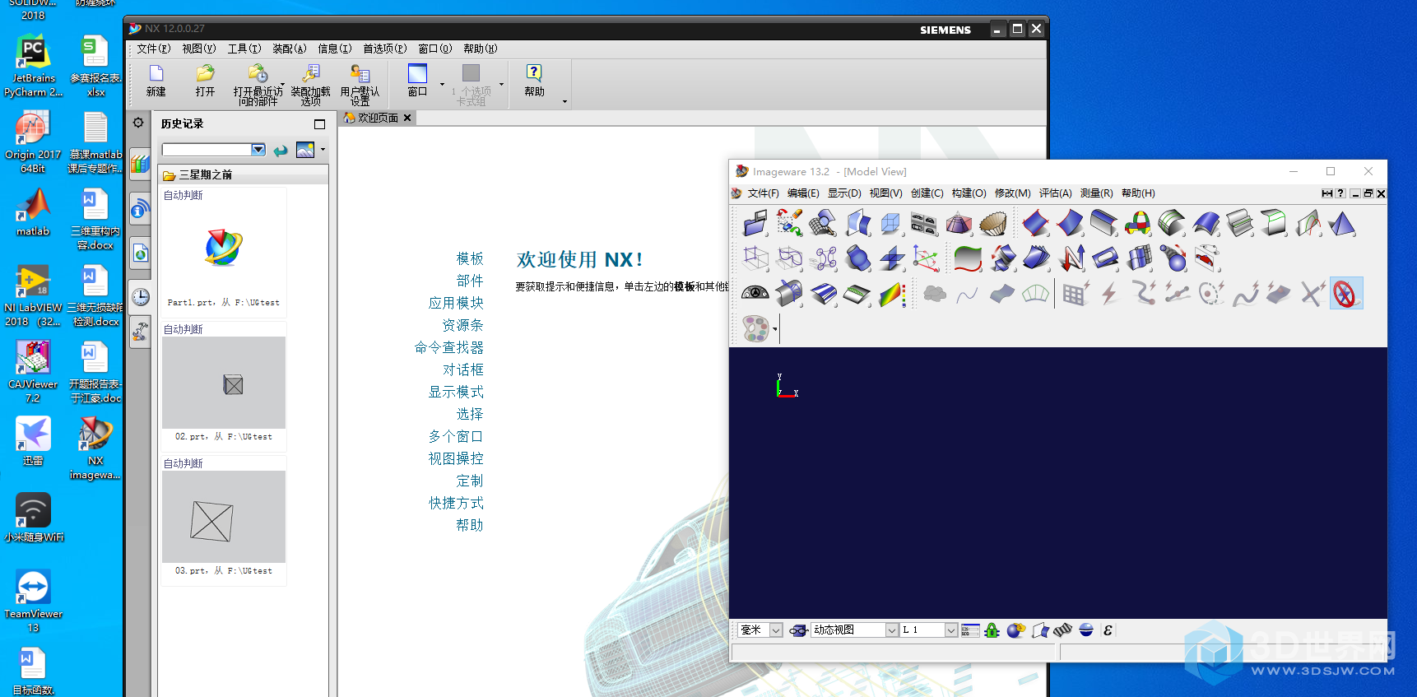Viewport: 1417px width, 697px height.
Task: Click the 窗口 window toolbar icon in NX
Action: pyautogui.click(x=418, y=81)
